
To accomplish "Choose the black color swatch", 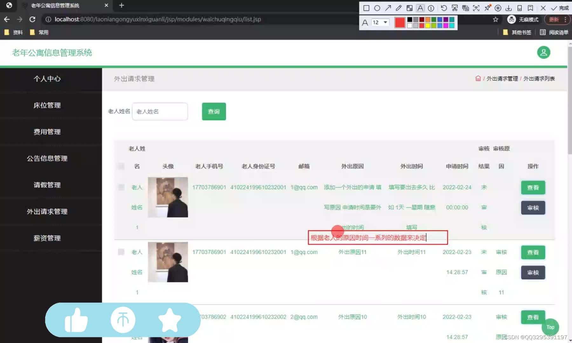I will [410, 19].
